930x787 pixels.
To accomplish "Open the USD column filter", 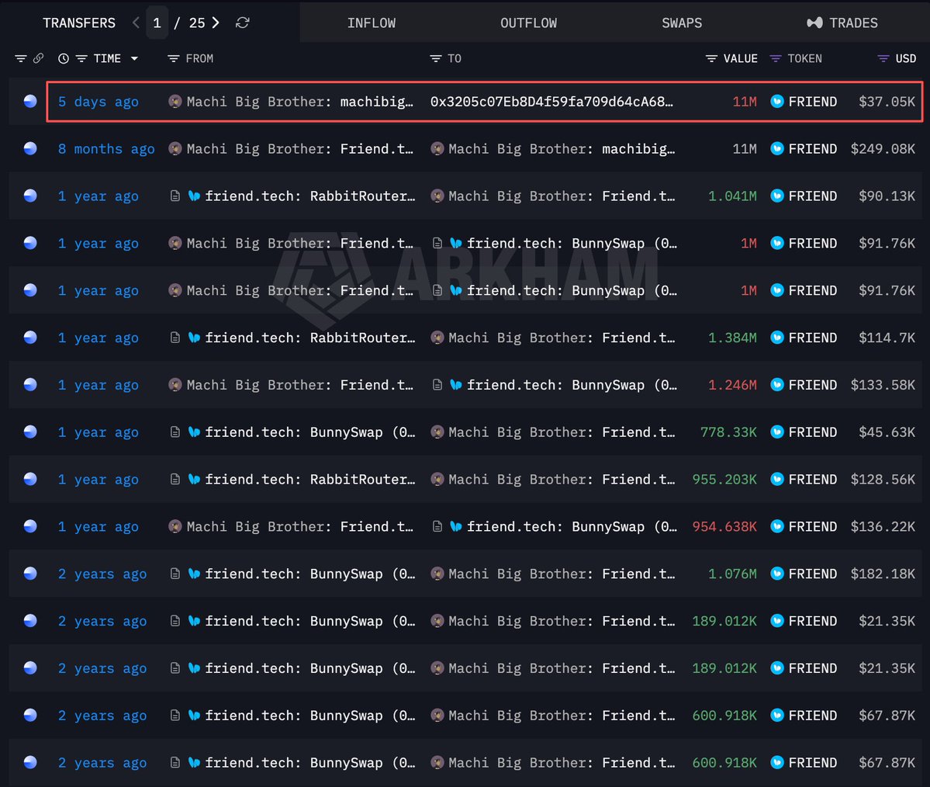I will [883, 58].
